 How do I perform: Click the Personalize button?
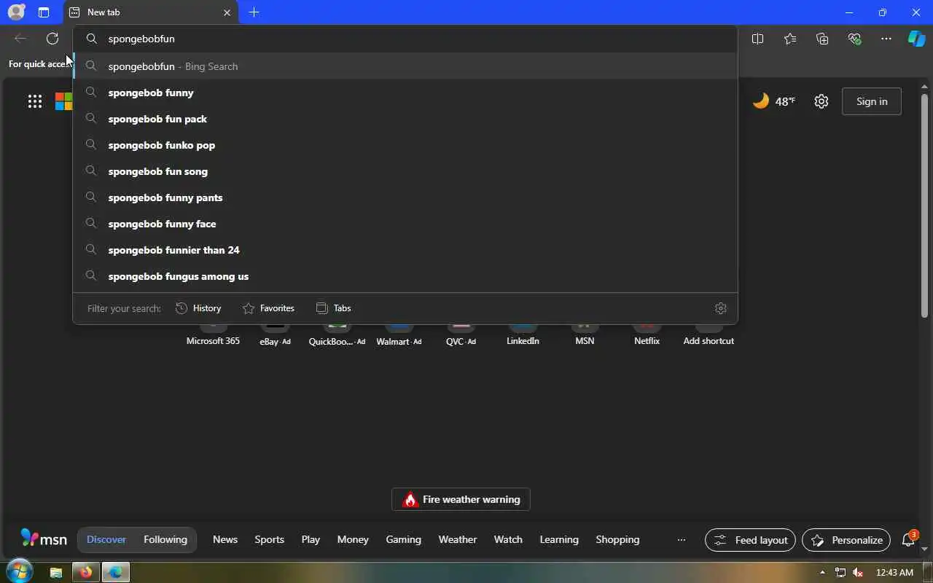coord(846,540)
